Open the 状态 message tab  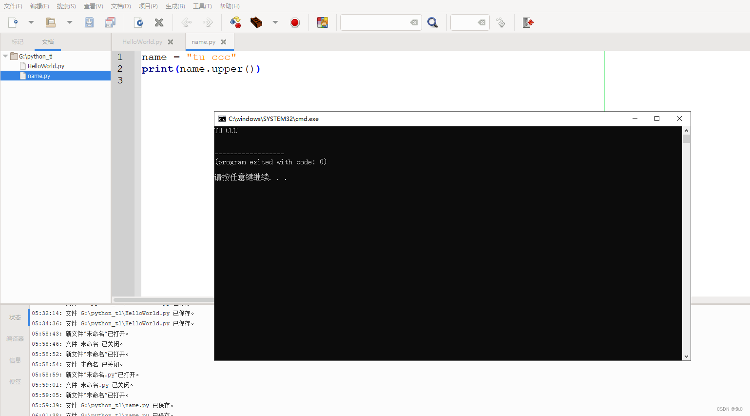point(15,317)
